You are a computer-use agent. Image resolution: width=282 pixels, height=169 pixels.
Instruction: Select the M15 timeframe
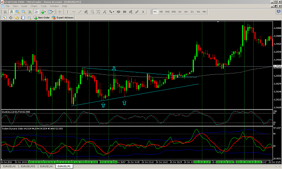(x=167, y=12)
